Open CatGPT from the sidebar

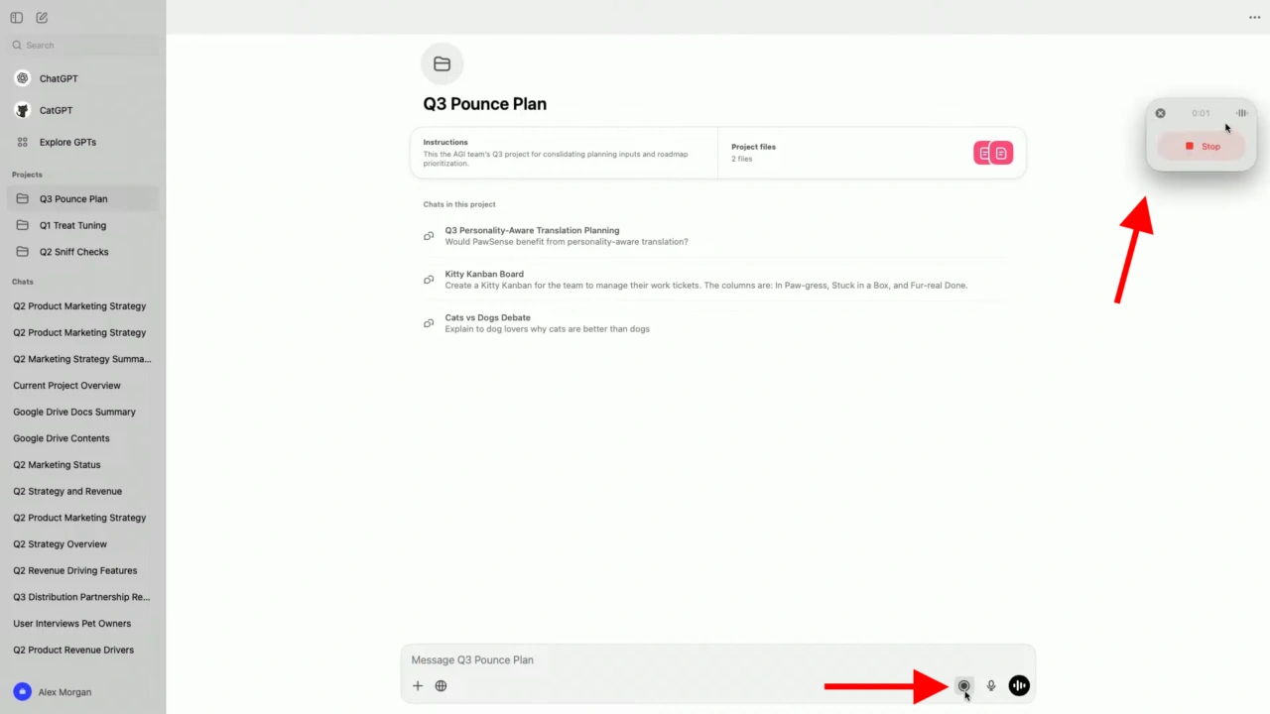[x=56, y=110]
